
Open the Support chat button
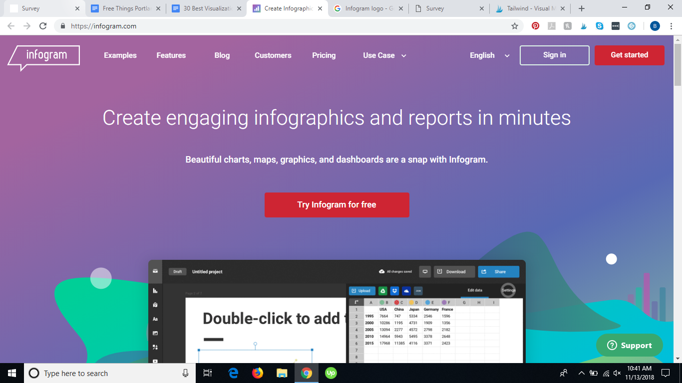(x=630, y=345)
